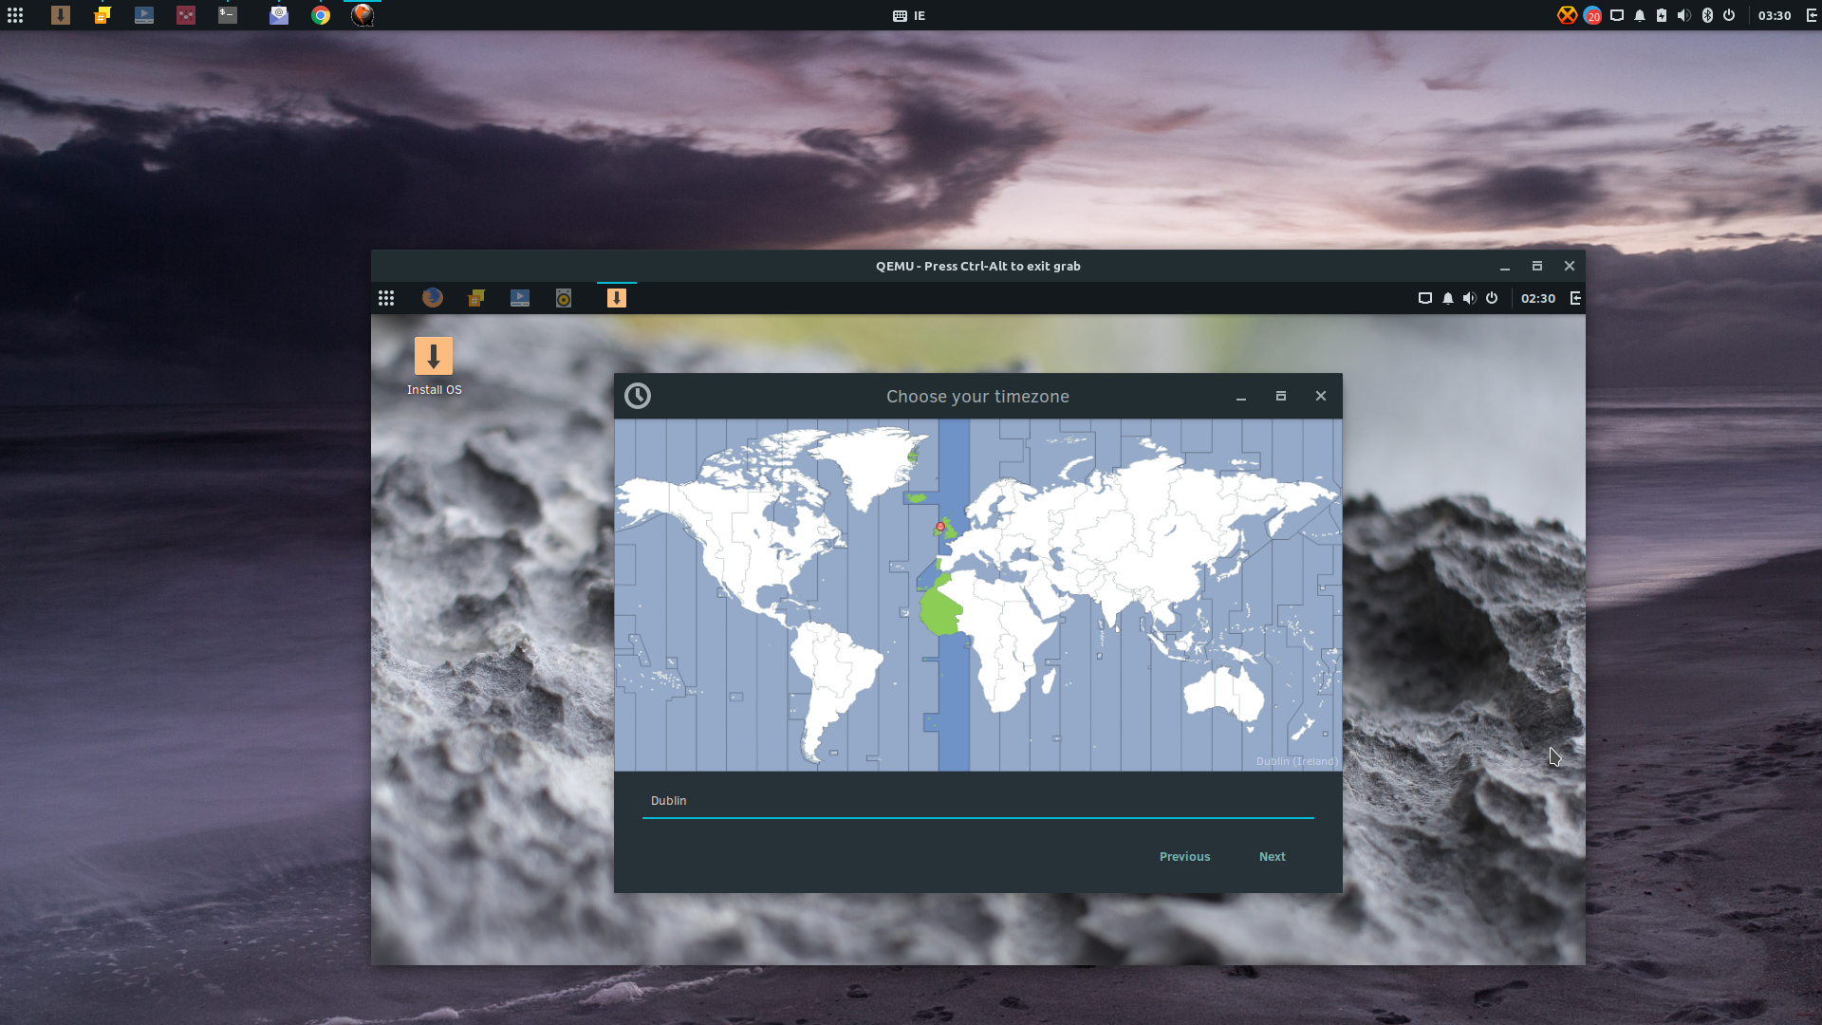Screen dimensions: 1822x1025
Task: Open guest notifications bell icon
Action: (x=1448, y=298)
